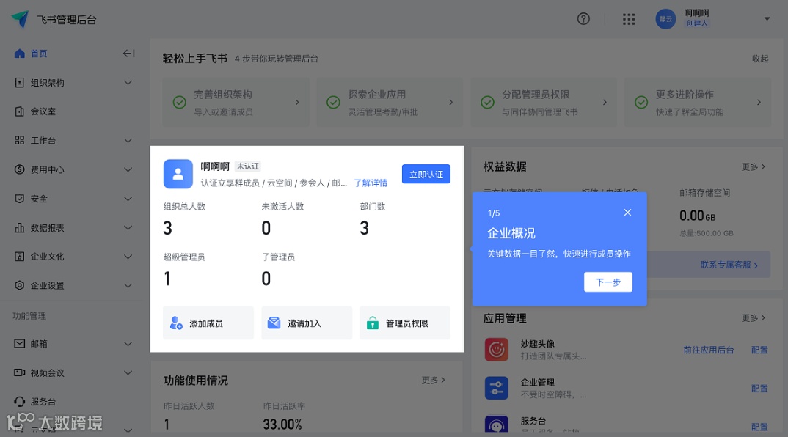The width and height of the screenshot is (788, 437).
Task: Click the 视频会议 camera icon
Action: coord(20,372)
